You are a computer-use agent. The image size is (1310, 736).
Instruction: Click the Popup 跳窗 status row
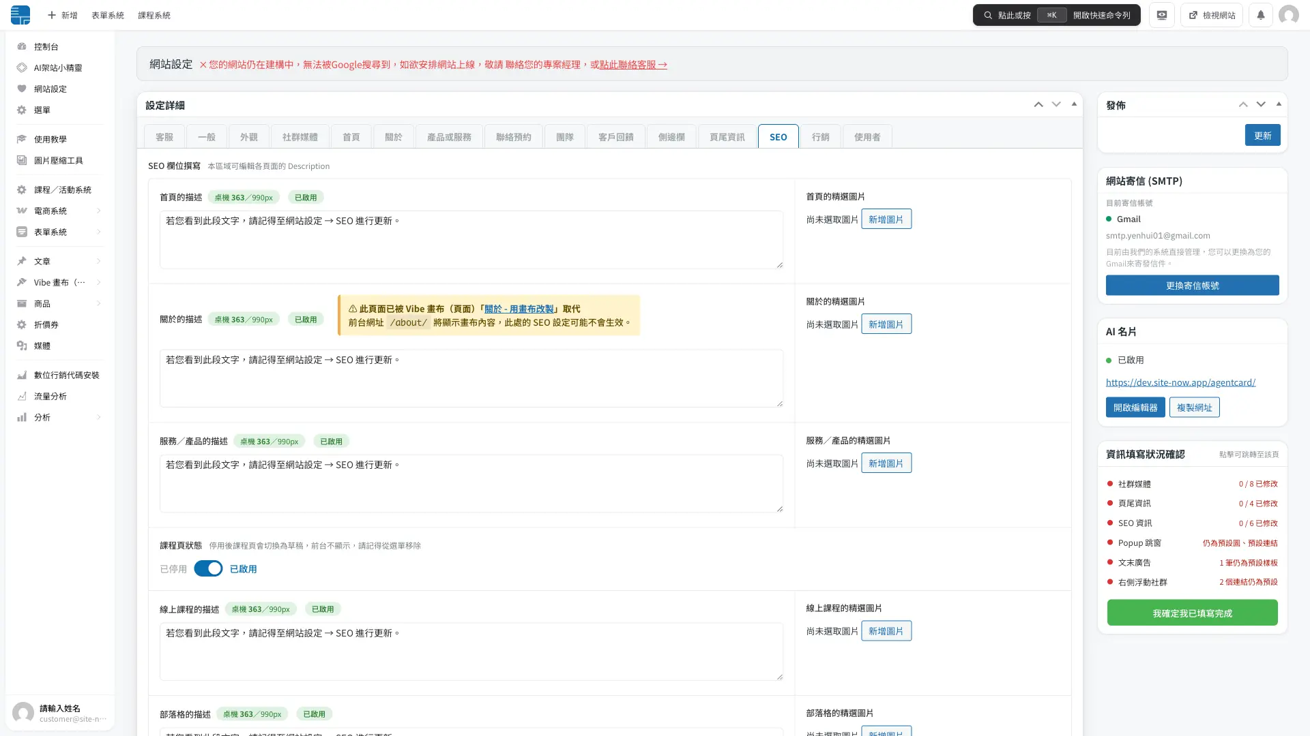click(x=1192, y=543)
